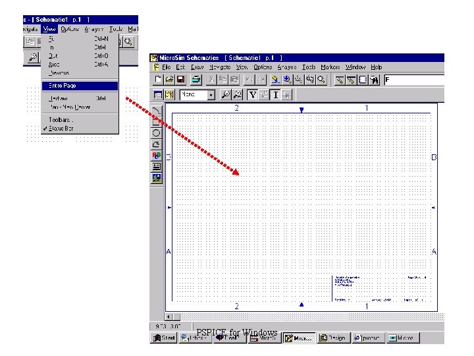Click the Zoom Area magnifier icon

(310, 80)
